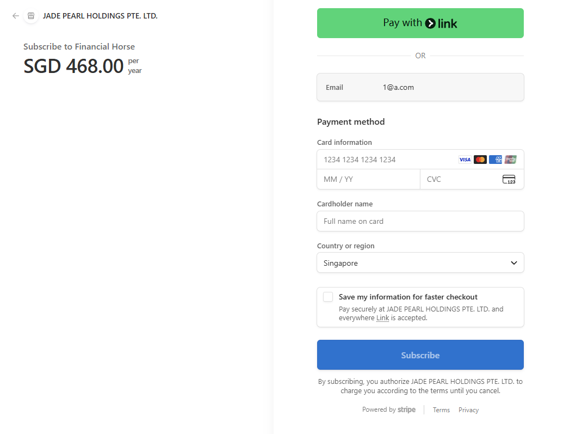
Task: Focus the Cardholder name field
Action: [420, 221]
